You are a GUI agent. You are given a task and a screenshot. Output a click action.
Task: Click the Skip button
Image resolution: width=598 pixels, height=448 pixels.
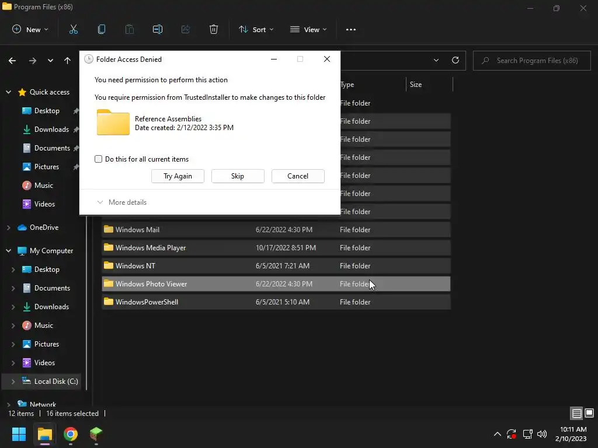click(x=238, y=176)
